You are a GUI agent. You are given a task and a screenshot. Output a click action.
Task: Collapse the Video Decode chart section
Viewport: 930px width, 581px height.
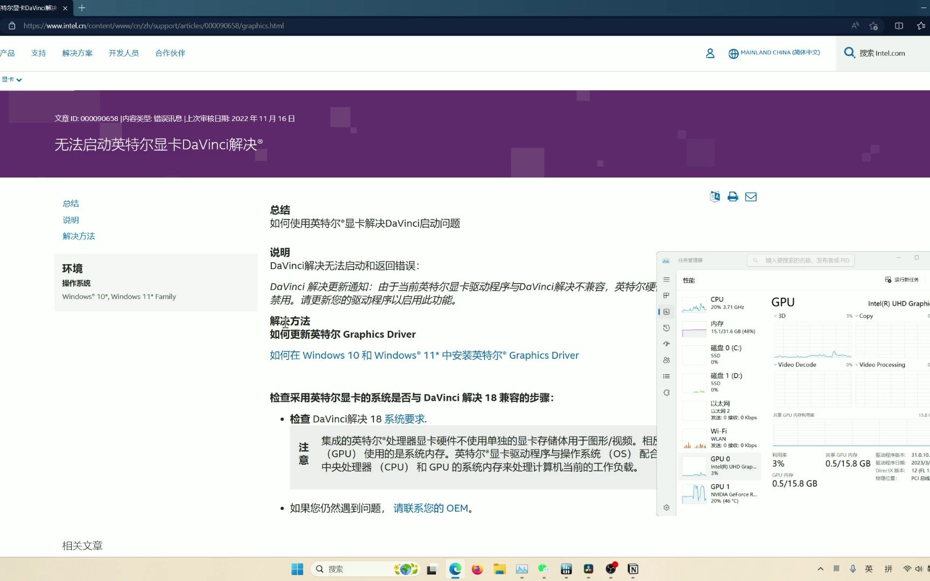(x=776, y=364)
